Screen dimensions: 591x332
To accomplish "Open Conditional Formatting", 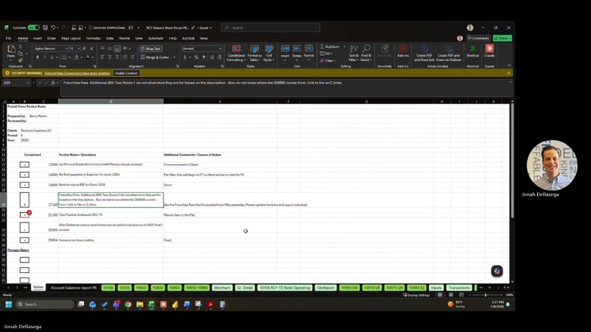I will click(236, 53).
